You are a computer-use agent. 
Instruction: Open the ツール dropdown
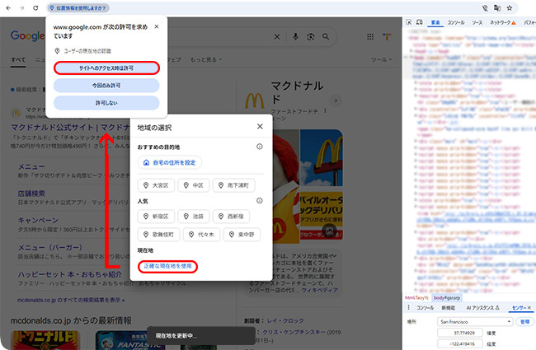[381, 60]
